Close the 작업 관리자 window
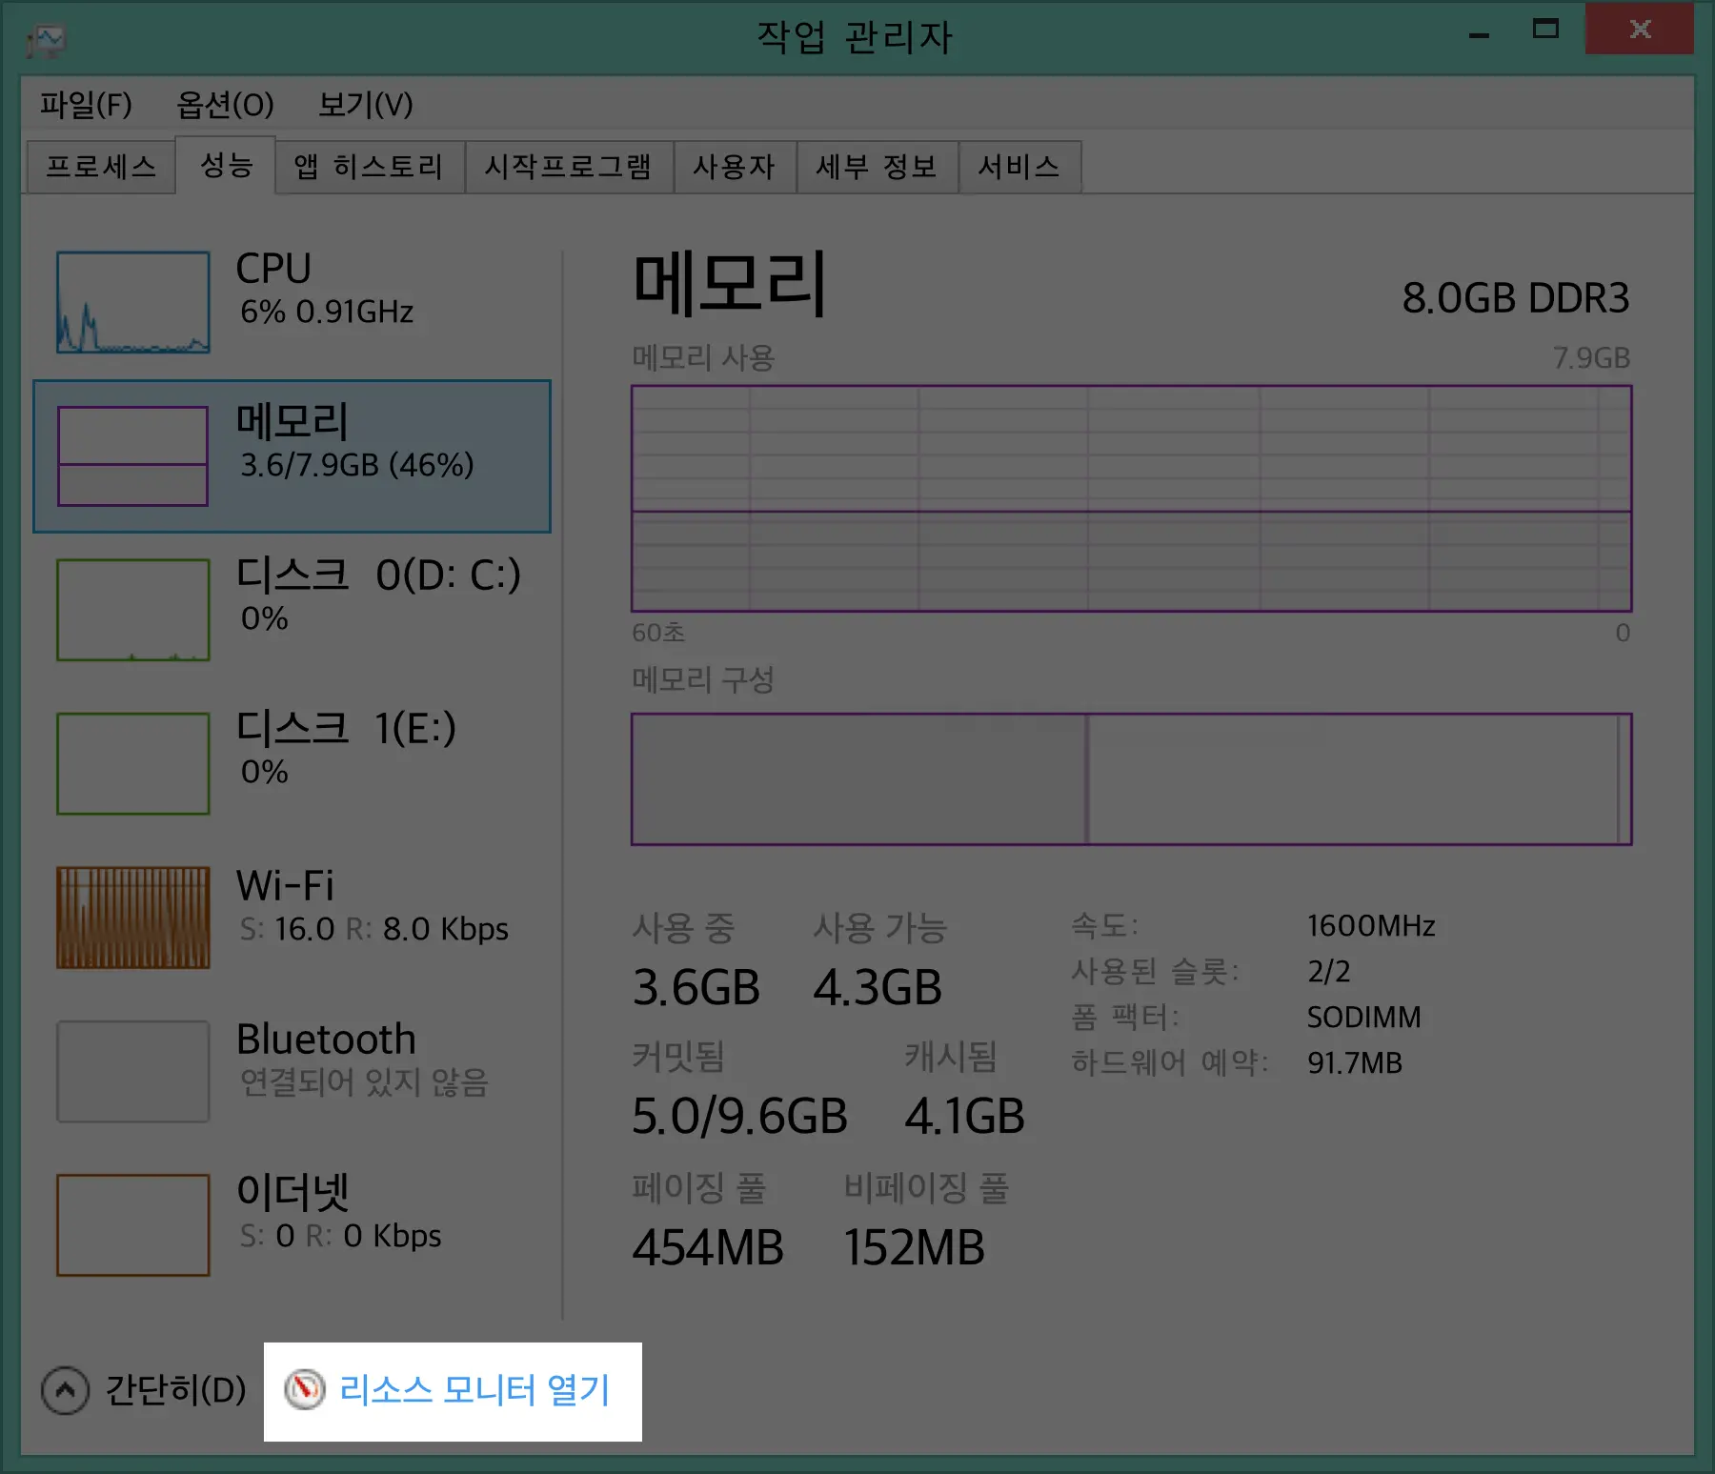This screenshot has height=1474, width=1715. coord(1640,29)
